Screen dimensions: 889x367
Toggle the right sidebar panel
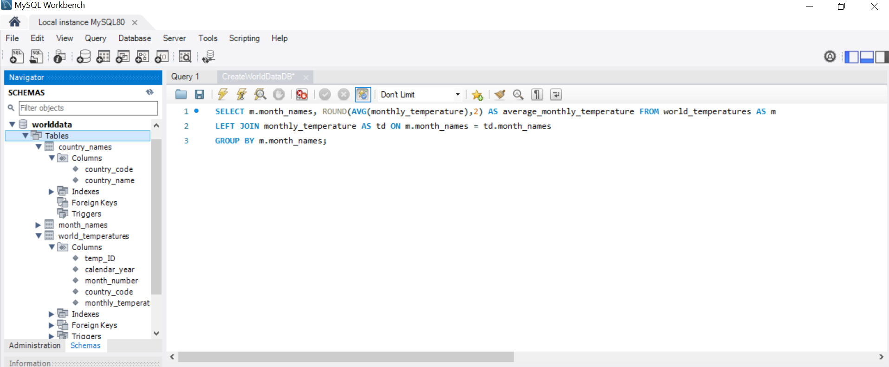click(x=882, y=57)
